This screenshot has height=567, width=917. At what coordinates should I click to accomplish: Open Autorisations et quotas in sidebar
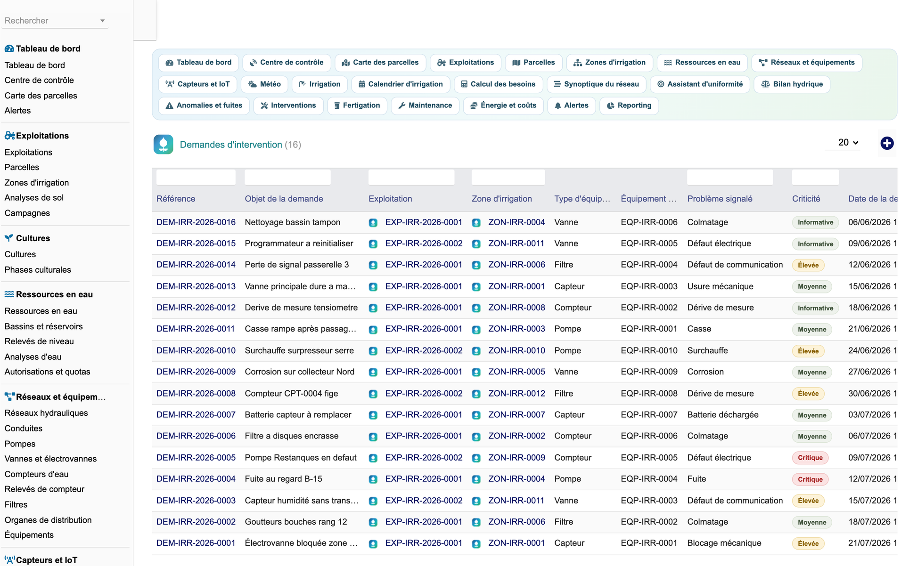pos(47,372)
